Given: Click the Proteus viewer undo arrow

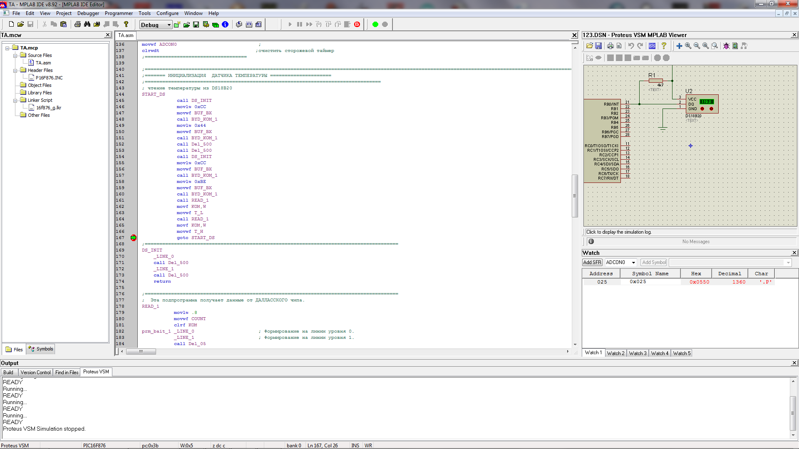Looking at the screenshot, I should click(631, 46).
